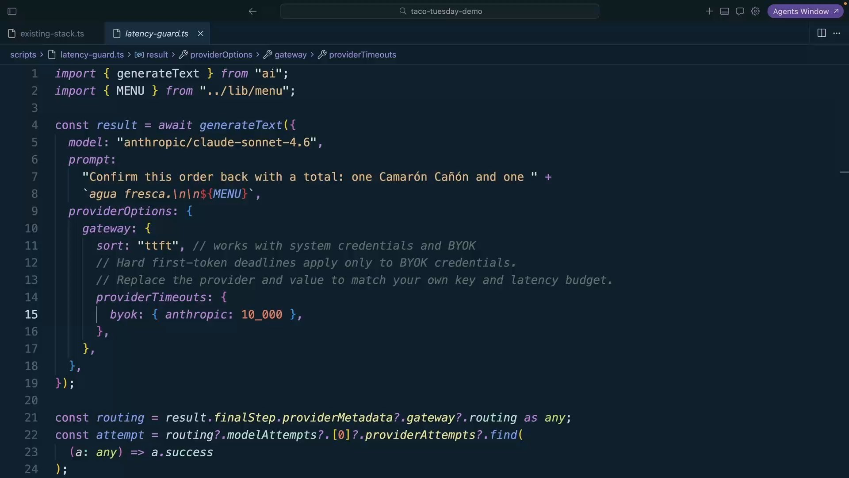Open the chat bubble icon
The height and width of the screenshot is (478, 849).
click(740, 11)
